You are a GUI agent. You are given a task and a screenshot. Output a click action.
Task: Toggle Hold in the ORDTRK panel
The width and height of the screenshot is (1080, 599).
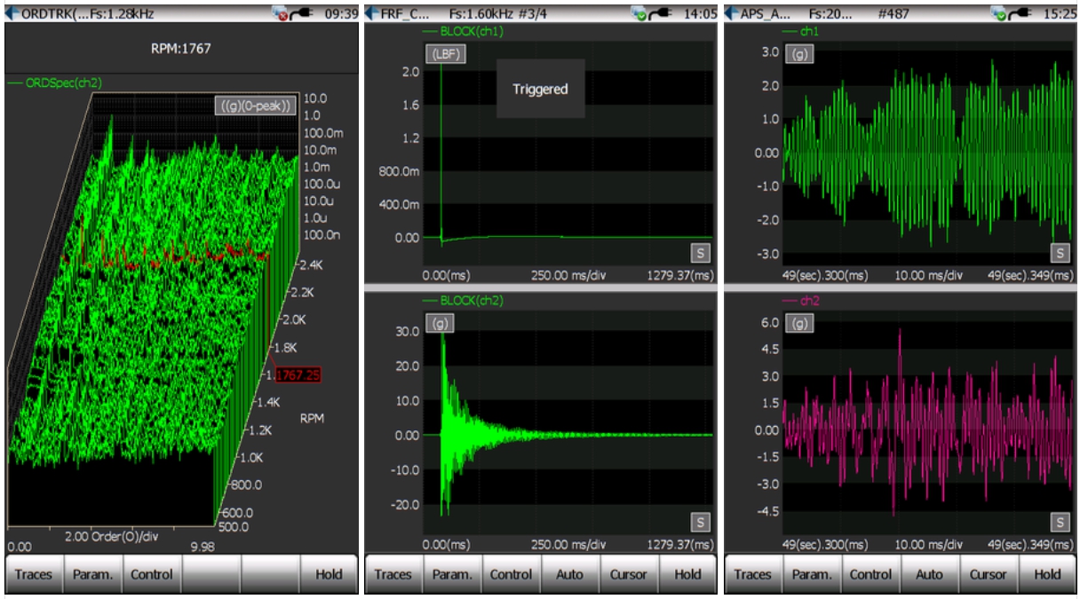tap(329, 574)
